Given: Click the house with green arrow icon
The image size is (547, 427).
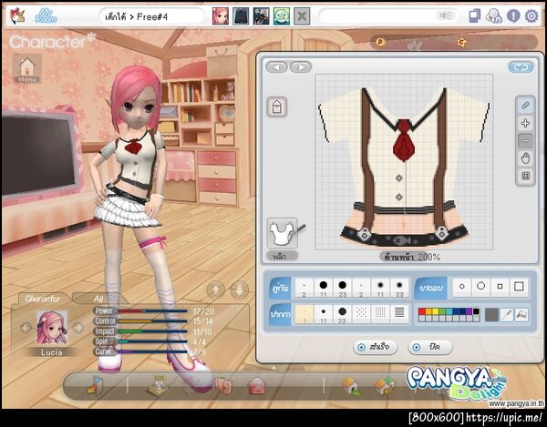Looking at the screenshot, I should pyautogui.click(x=351, y=386).
